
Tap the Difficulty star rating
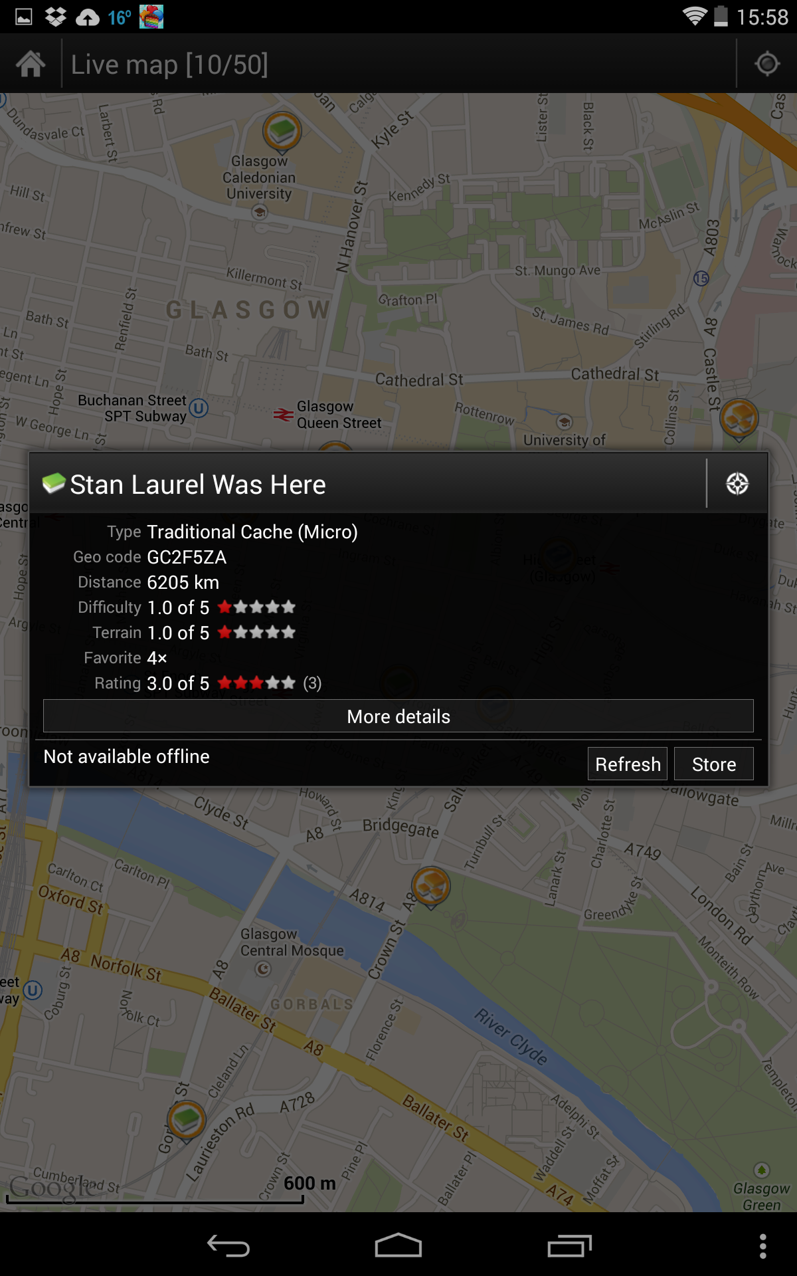(x=256, y=607)
